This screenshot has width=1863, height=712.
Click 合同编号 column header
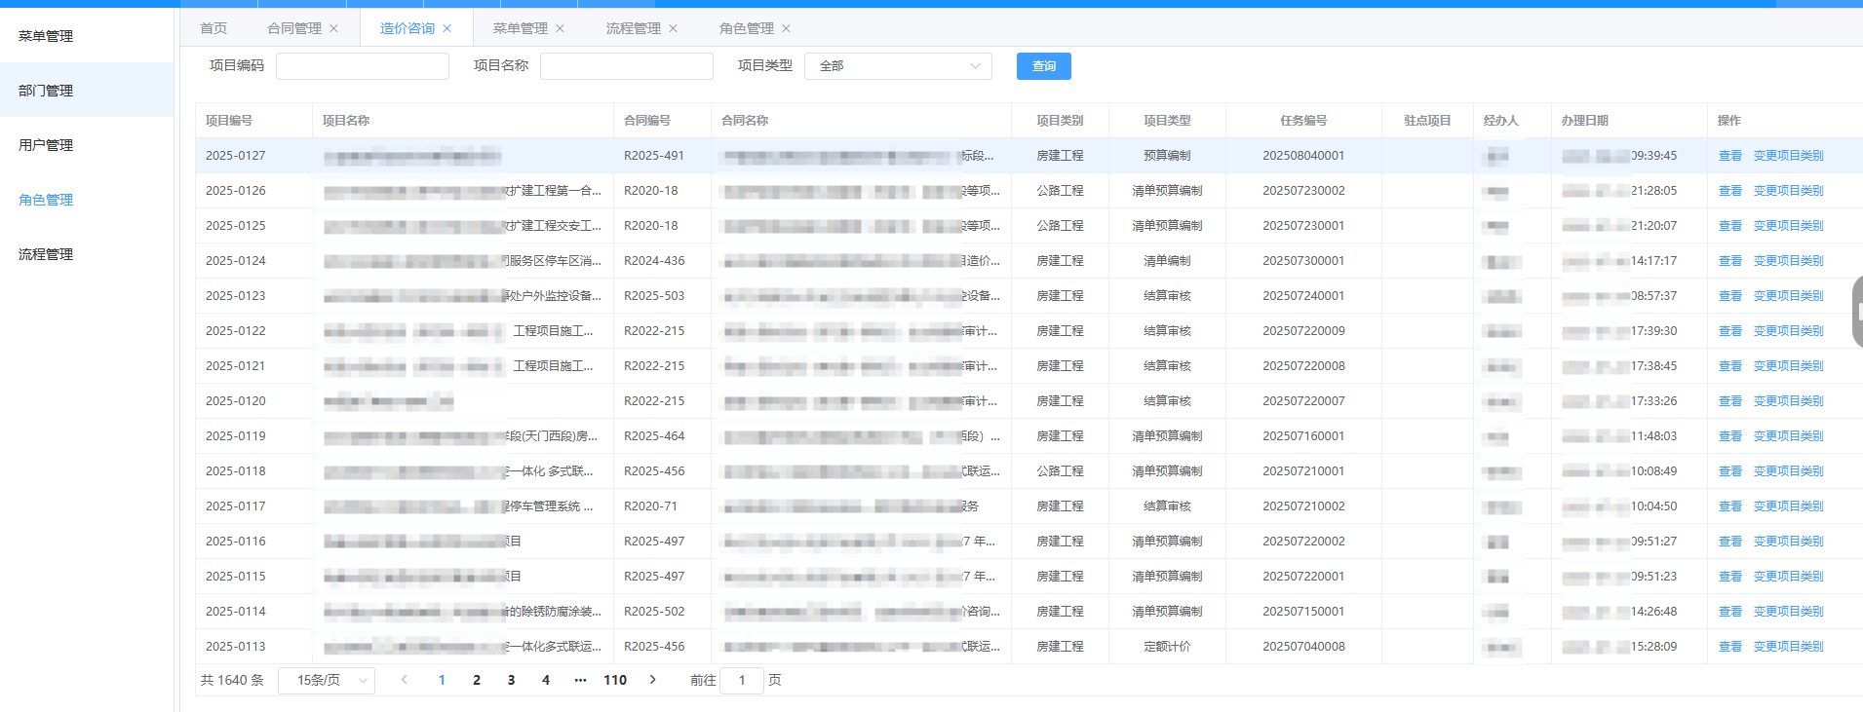[647, 121]
